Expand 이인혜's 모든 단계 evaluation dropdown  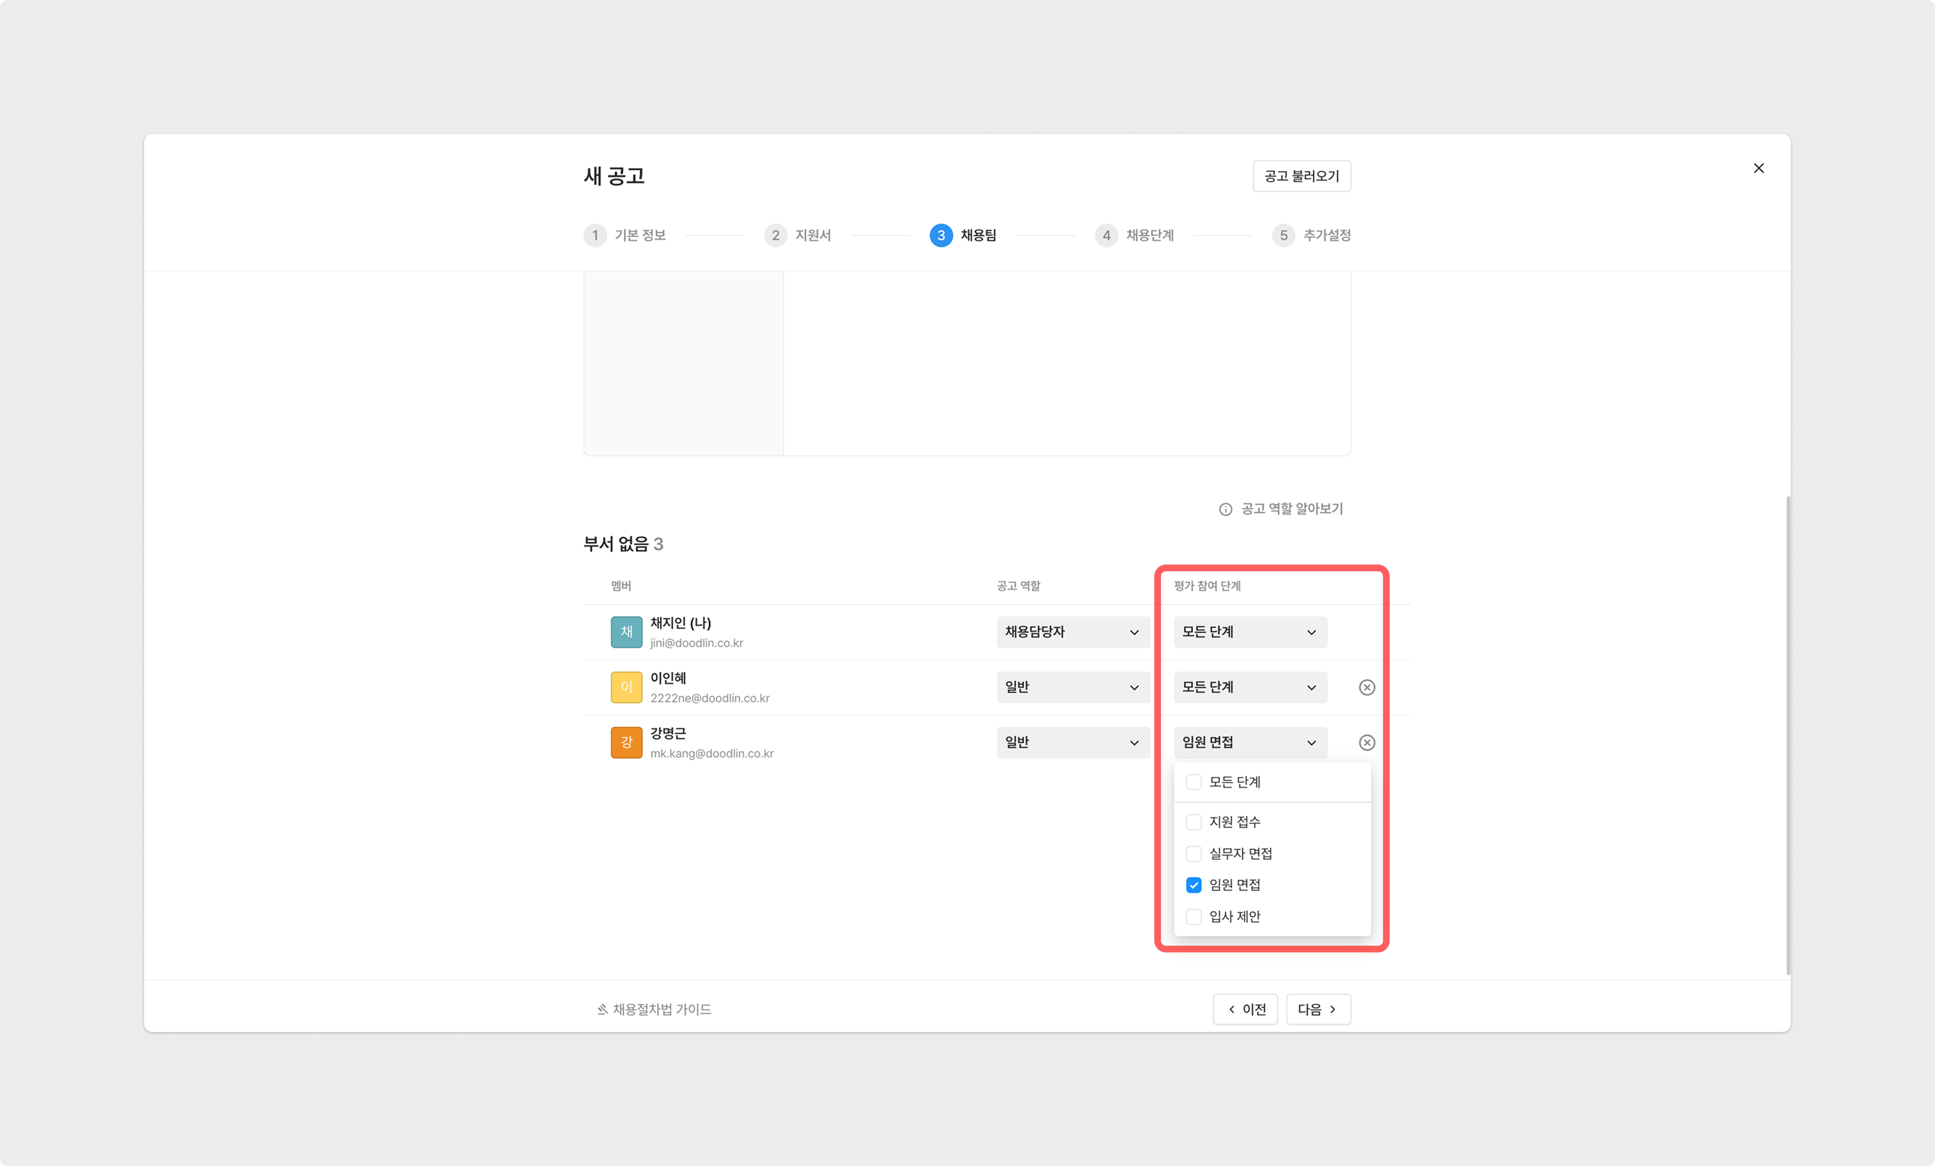pos(1249,687)
